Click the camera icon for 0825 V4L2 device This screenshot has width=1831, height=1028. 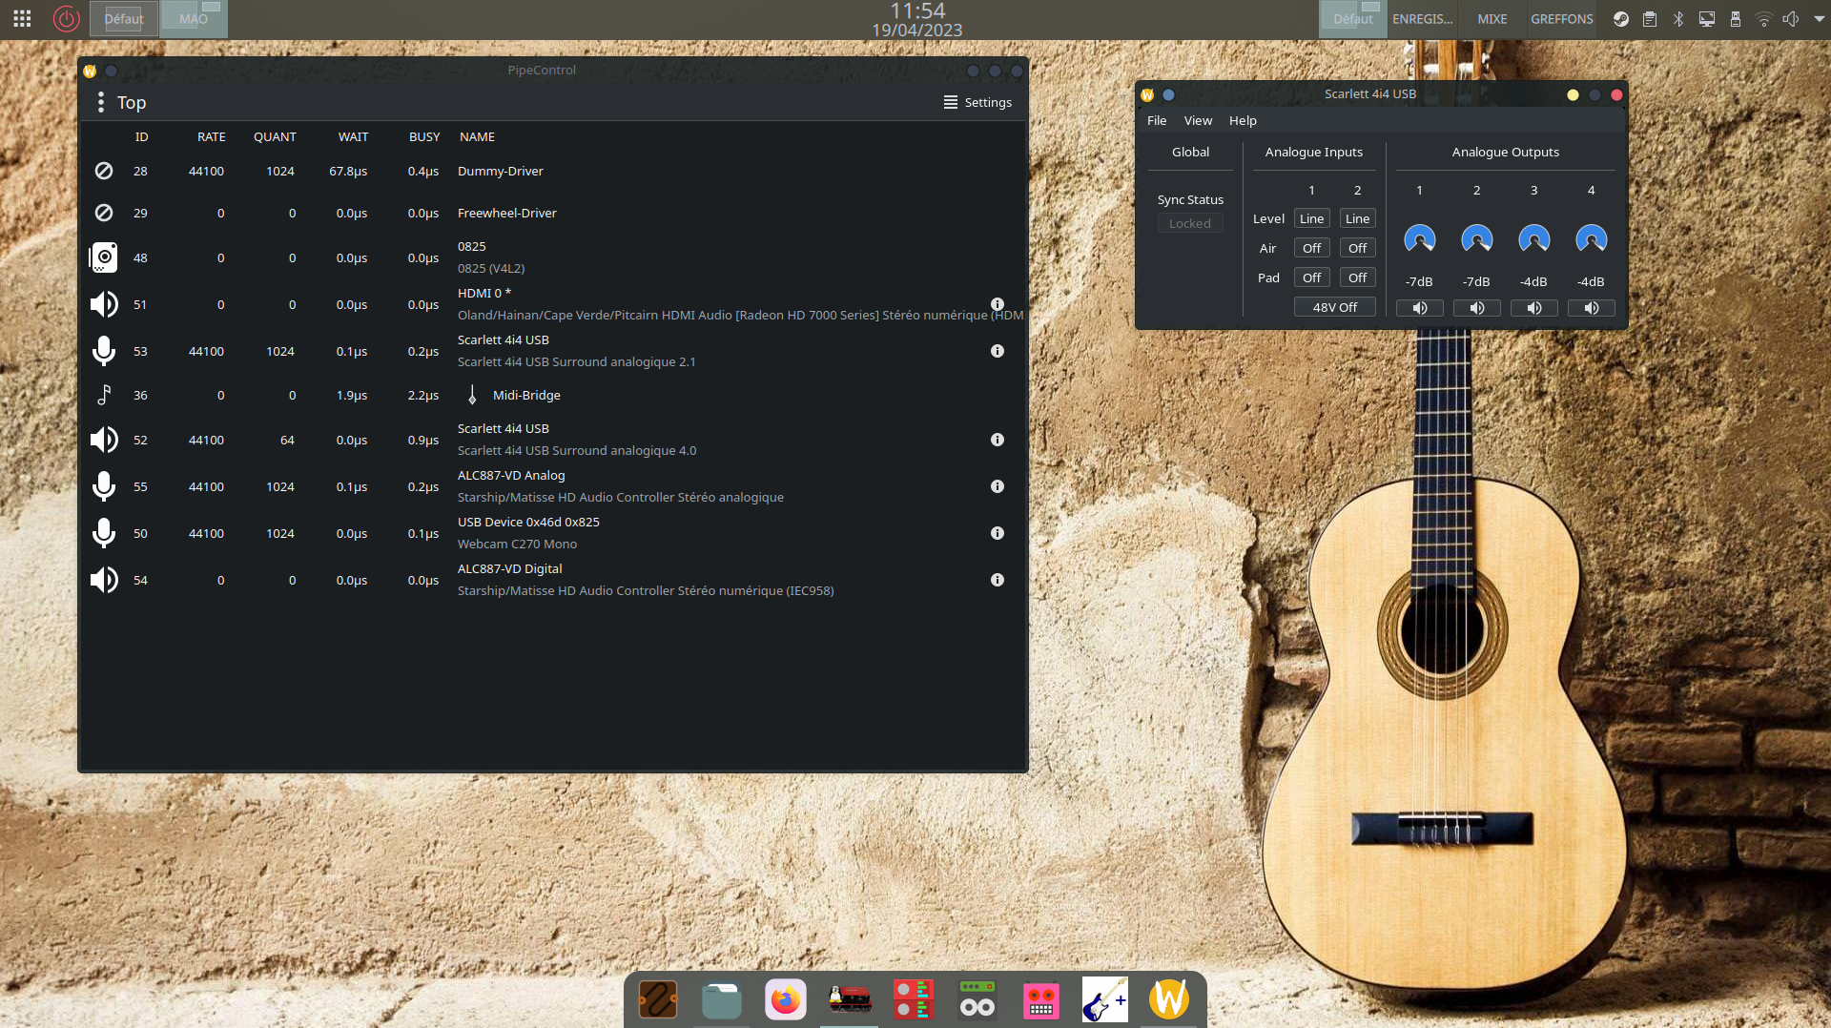[104, 257]
